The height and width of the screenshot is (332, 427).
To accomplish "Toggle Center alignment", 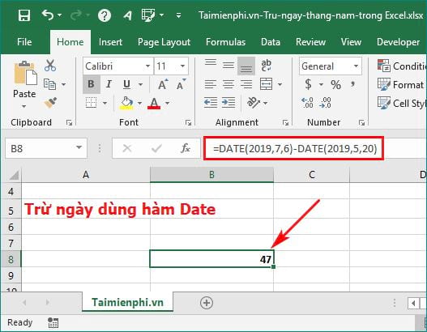I will pyautogui.click(x=228, y=84).
